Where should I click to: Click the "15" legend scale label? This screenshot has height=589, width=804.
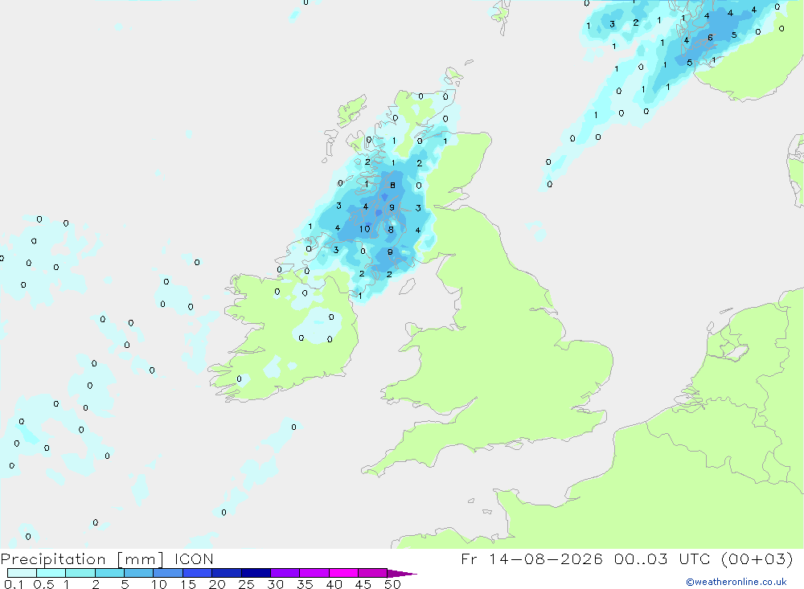[188, 584]
